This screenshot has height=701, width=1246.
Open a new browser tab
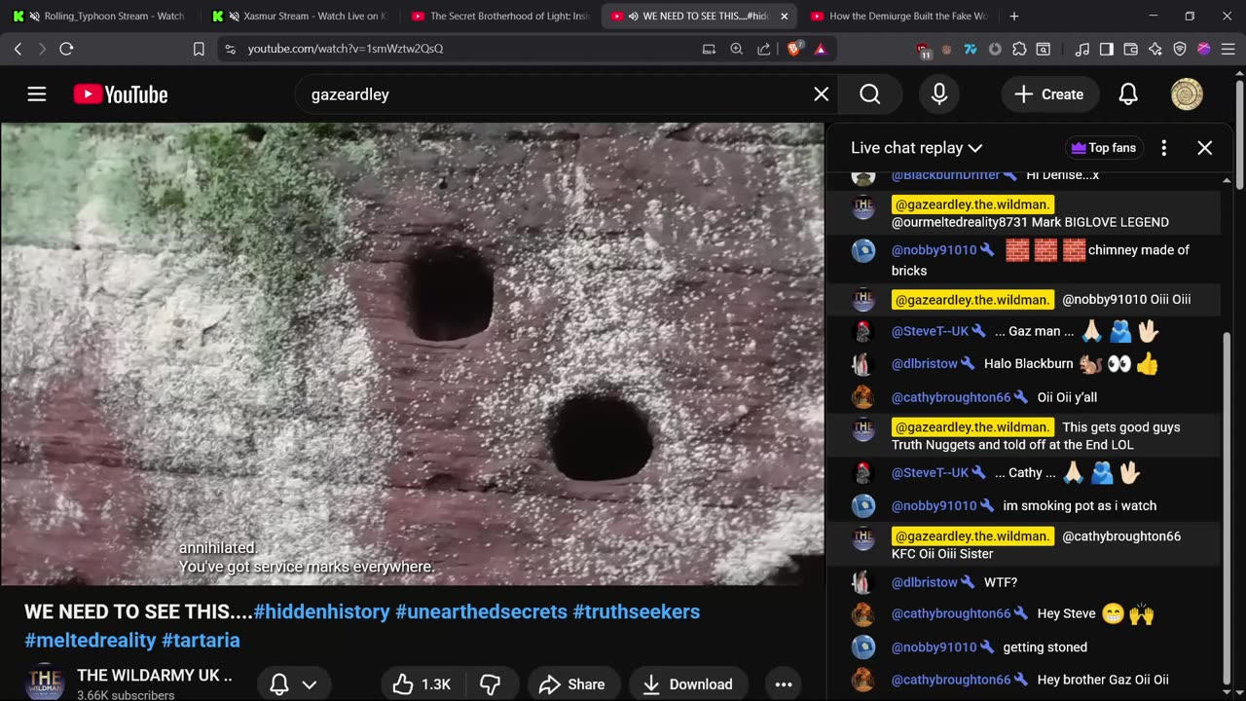tap(1014, 16)
